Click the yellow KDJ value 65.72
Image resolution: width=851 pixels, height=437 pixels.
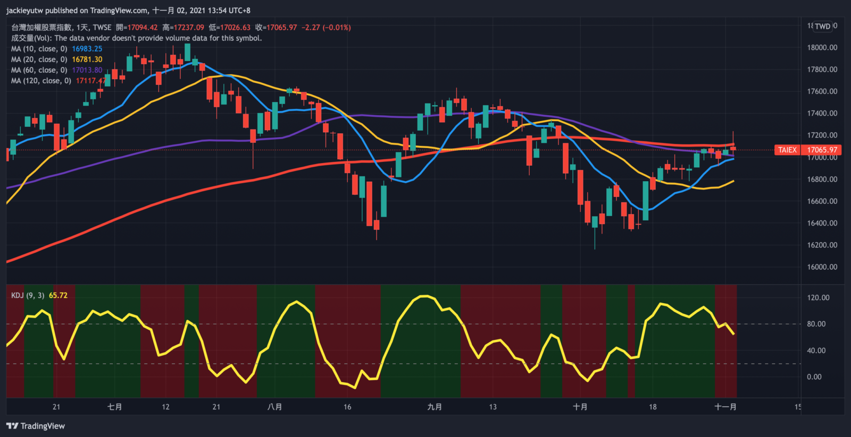point(58,295)
